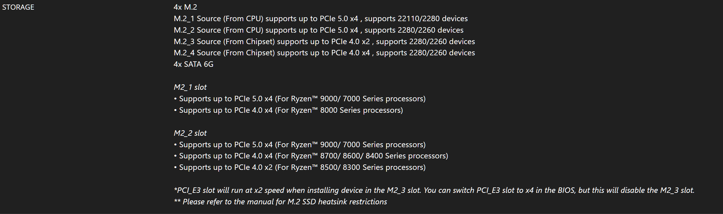Viewport: 723px width, 214px height.
Task: Click '22110/2280 devices' text in M.2_1 line
Action: (433, 19)
